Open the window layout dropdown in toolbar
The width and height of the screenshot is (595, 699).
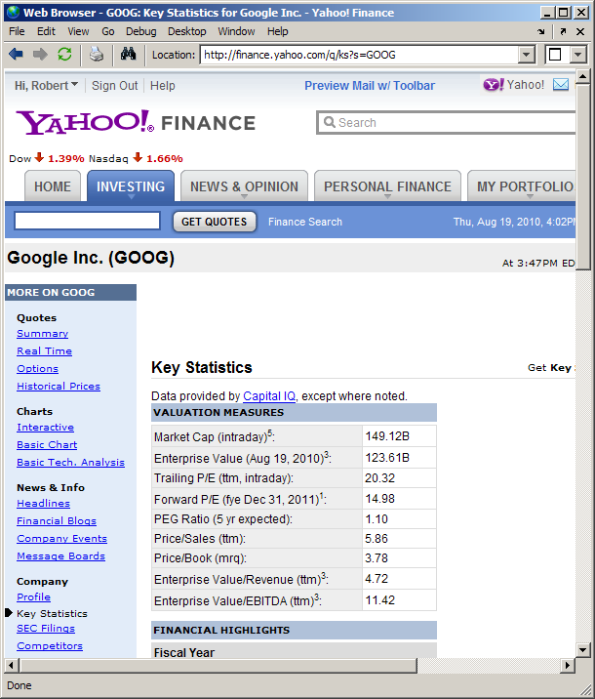pos(577,55)
